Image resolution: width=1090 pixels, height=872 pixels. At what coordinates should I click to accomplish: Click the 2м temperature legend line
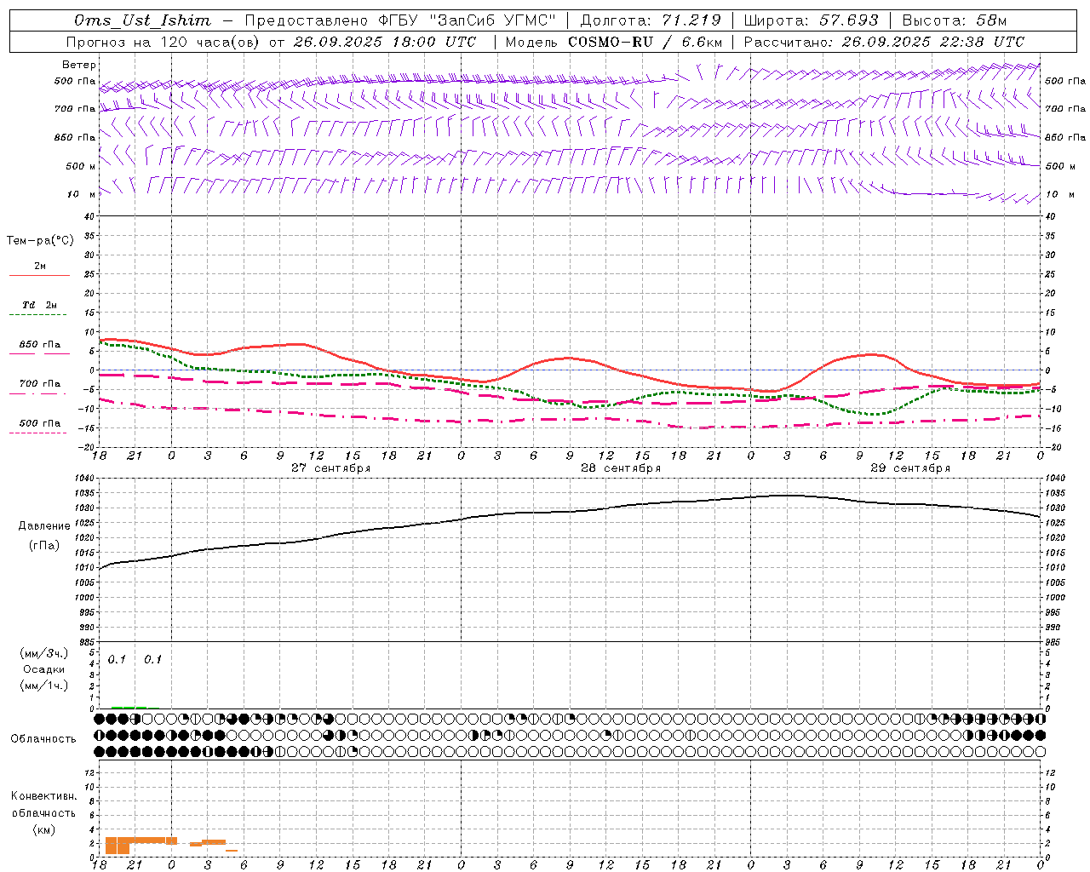click(x=39, y=275)
